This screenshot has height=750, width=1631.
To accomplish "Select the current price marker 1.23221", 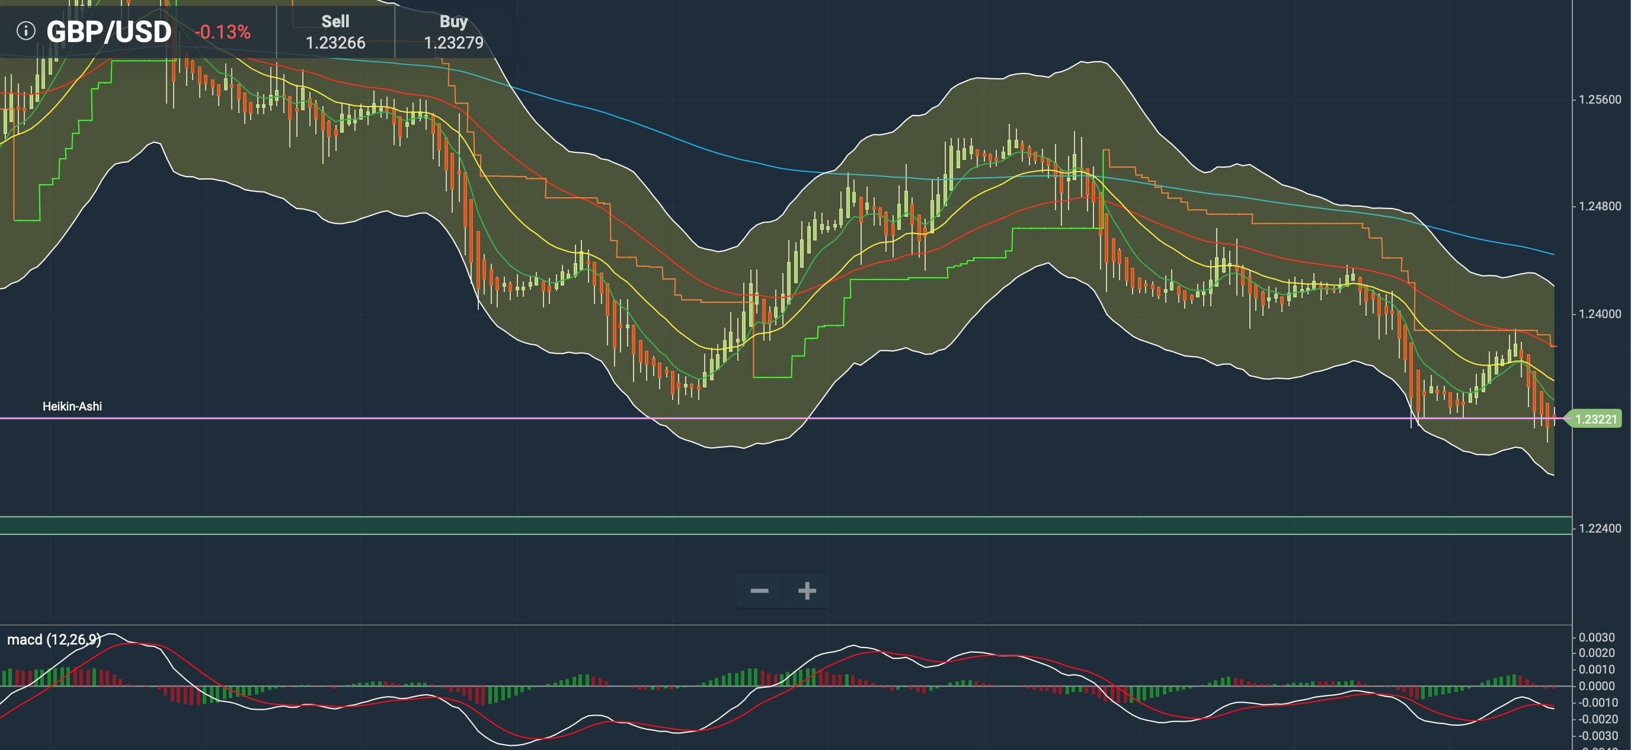I will tap(1594, 419).
